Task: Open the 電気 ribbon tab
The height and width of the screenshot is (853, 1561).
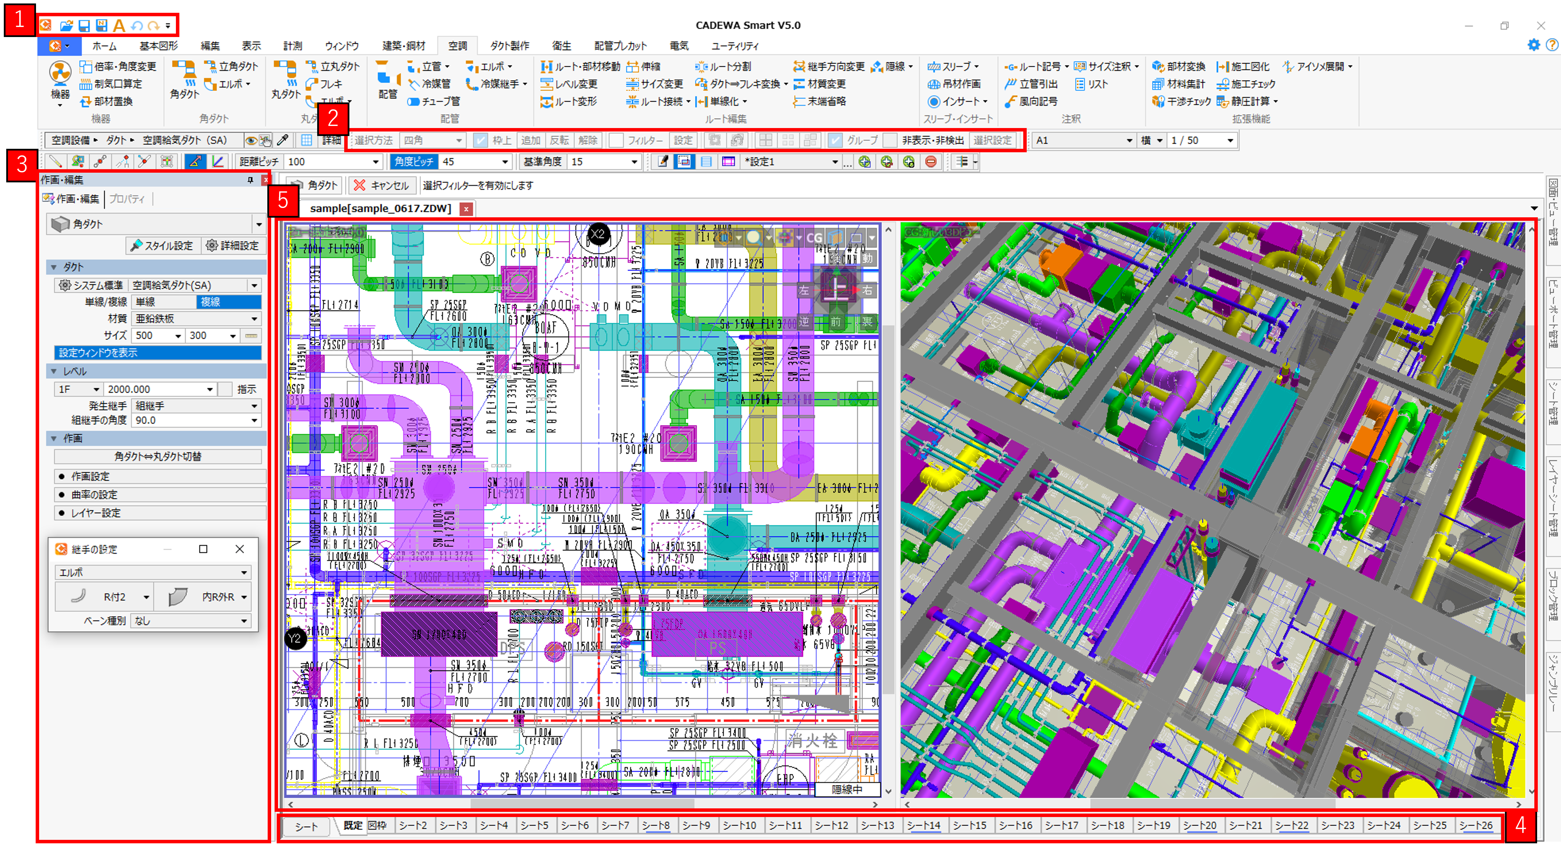Action: (679, 45)
